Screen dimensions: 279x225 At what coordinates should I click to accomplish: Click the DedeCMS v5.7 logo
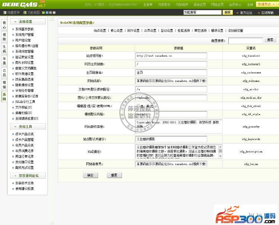coord(24,4)
